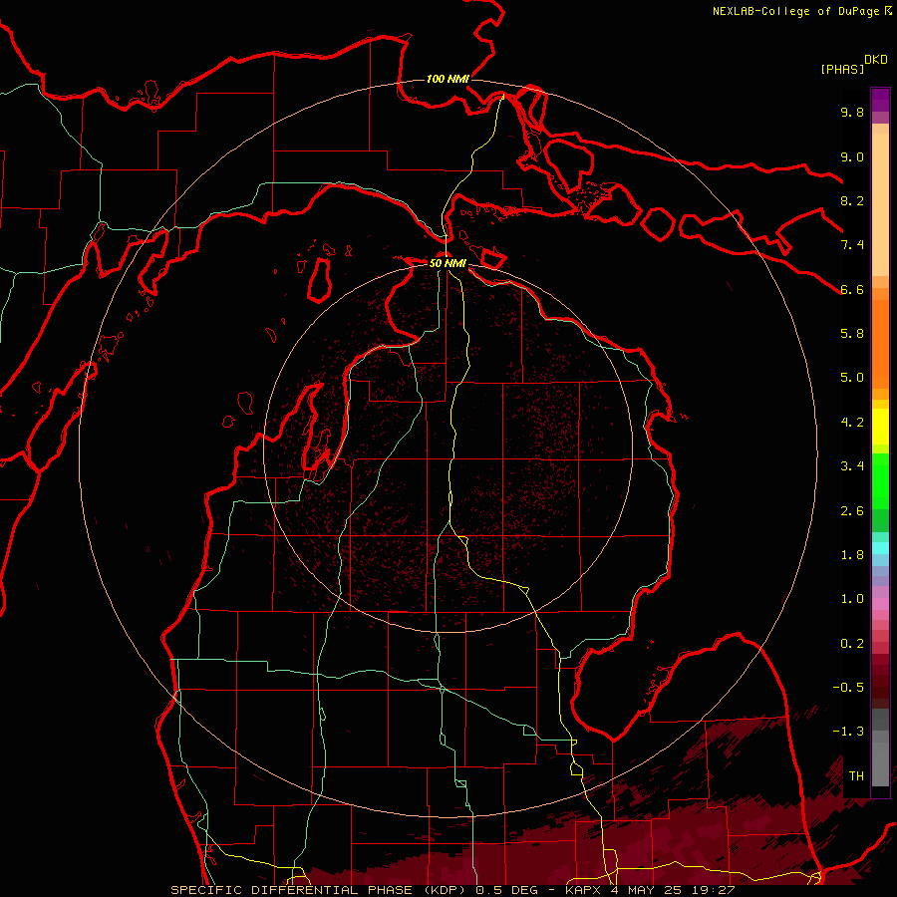The height and width of the screenshot is (897, 897).
Task: Click the [PHAS] legend unit label
Action: [842, 69]
